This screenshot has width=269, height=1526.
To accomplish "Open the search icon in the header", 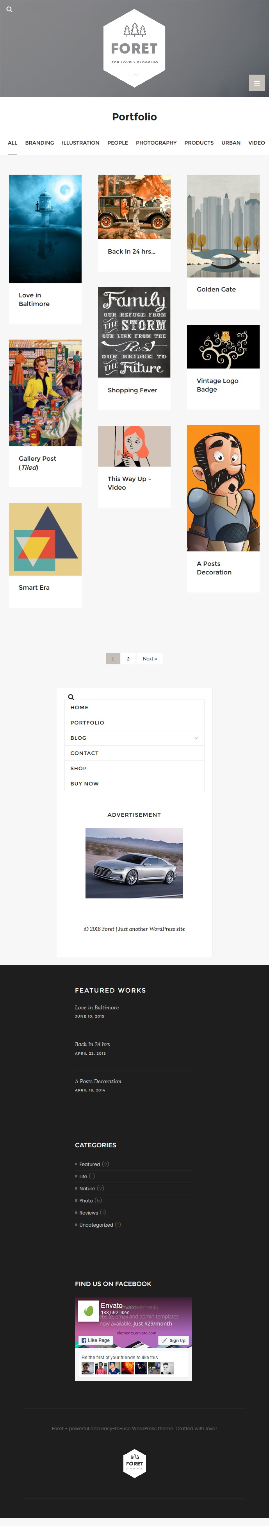I will pos(9,9).
